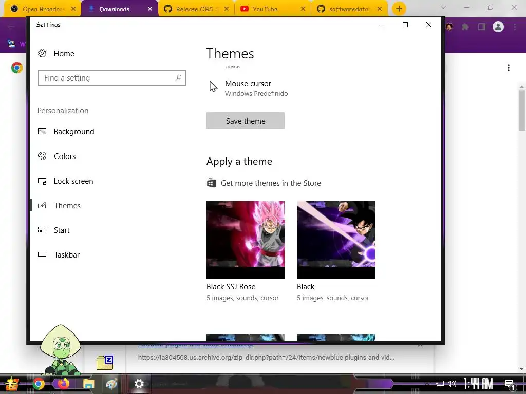The image size is (526, 394).
Task: Open File Explorer from the taskbar
Action: tap(88, 384)
